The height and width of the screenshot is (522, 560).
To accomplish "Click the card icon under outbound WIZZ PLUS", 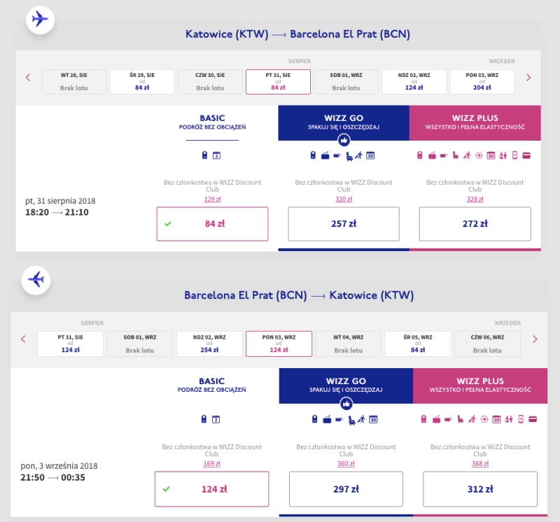I will coord(526,155).
